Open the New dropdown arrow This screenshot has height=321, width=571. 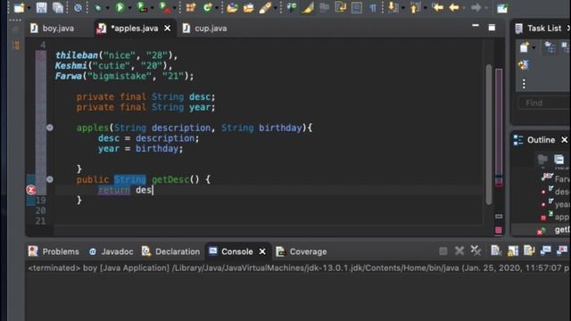[29, 8]
